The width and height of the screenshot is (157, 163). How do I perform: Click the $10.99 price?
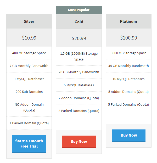click(29, 38)
